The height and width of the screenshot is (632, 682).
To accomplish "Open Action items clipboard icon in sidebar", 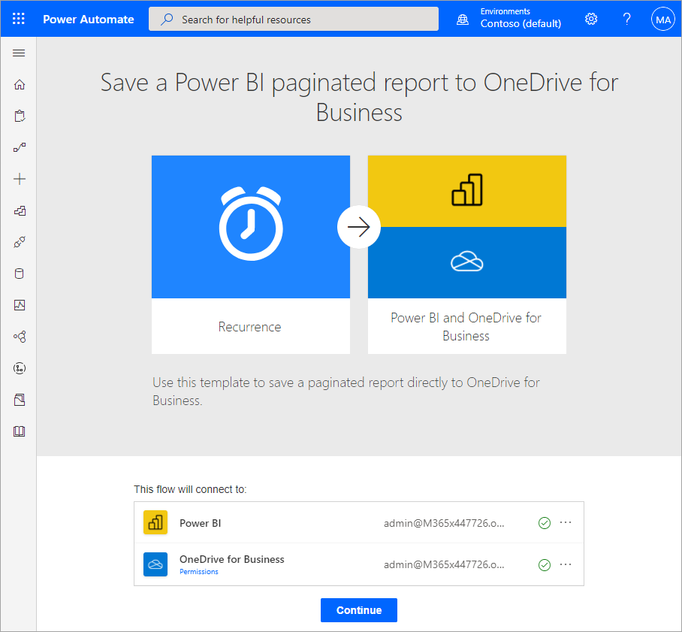I will tap(19, 116).
